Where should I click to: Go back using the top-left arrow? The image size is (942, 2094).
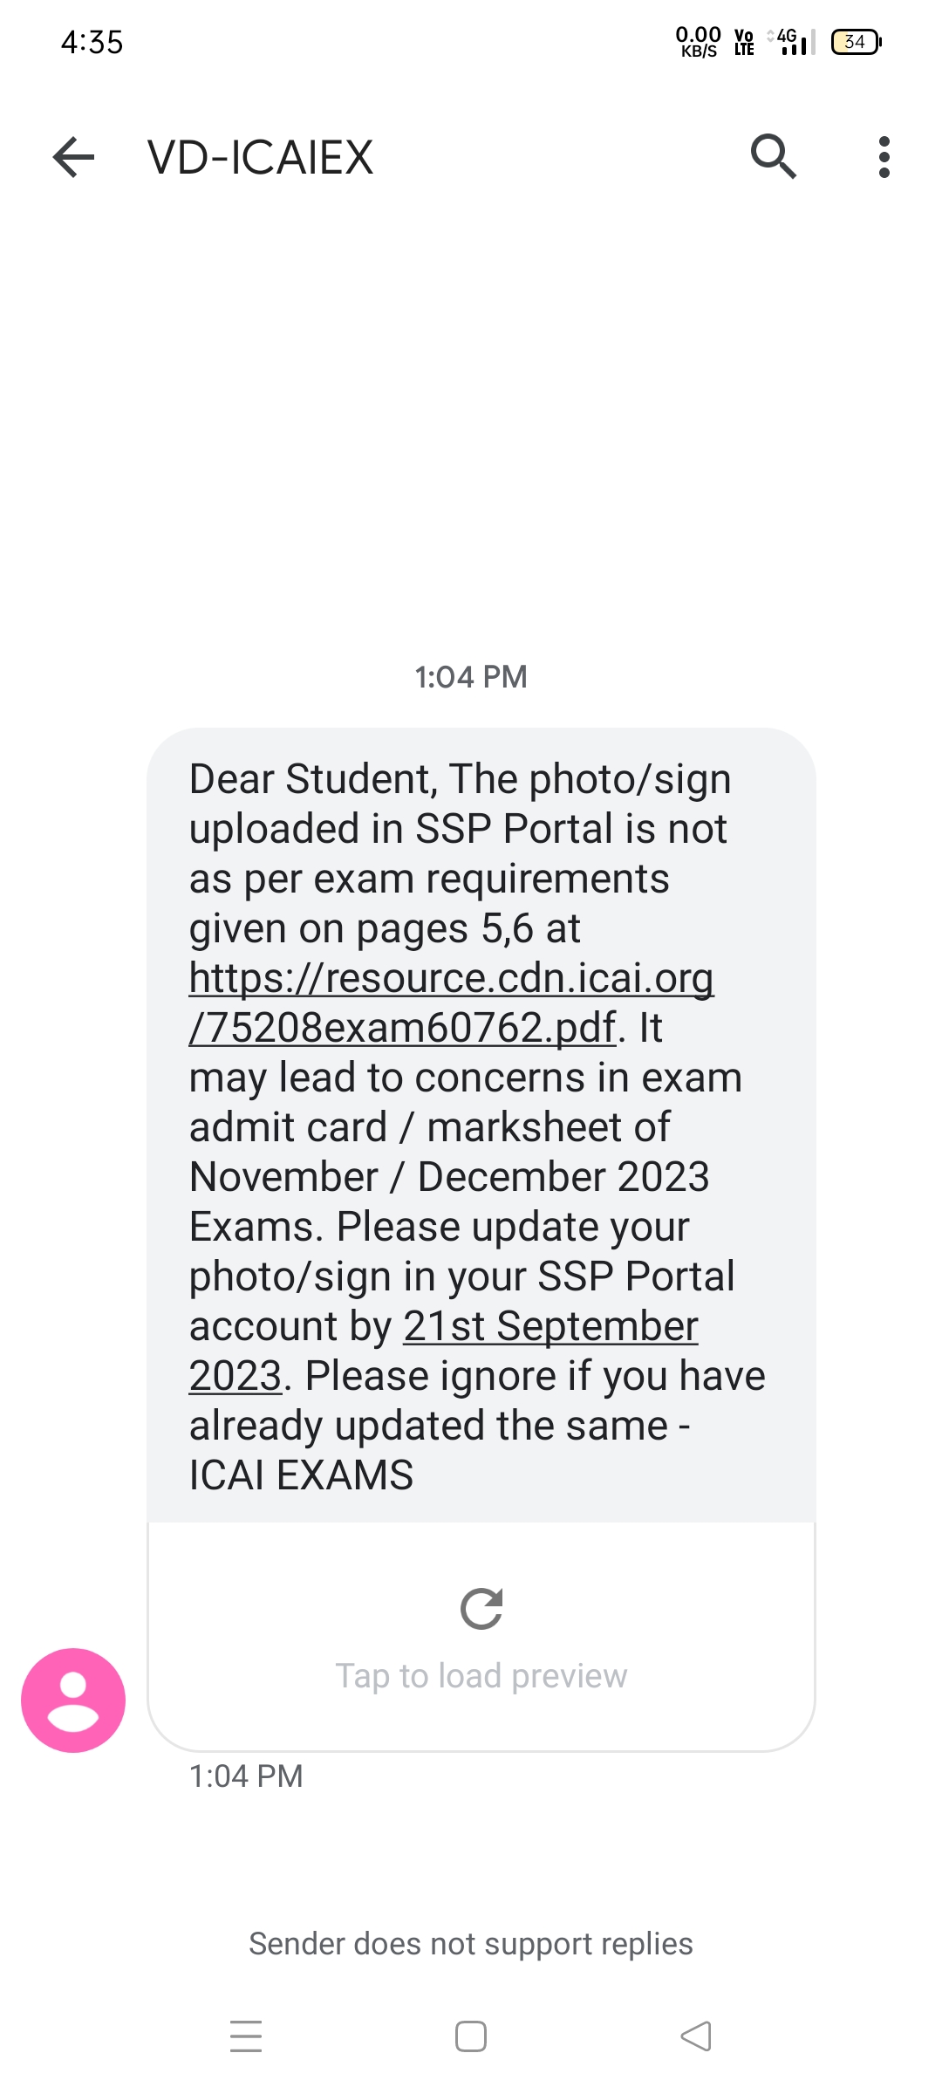[x=73, y=158]
